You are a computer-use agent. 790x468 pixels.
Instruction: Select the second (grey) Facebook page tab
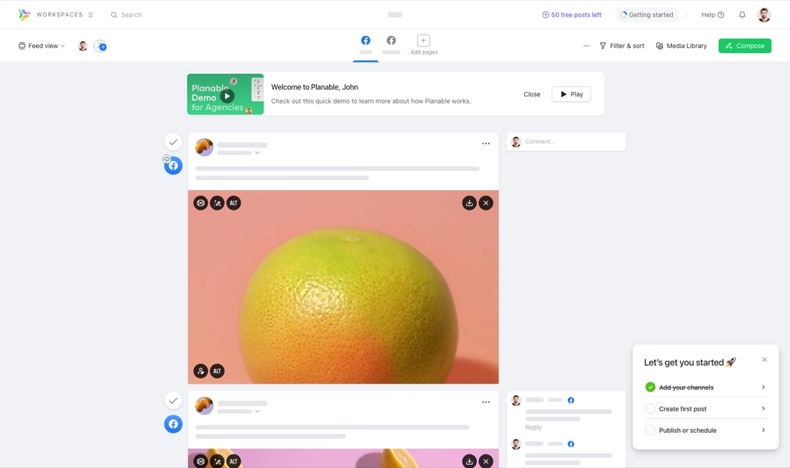(391, 40)
